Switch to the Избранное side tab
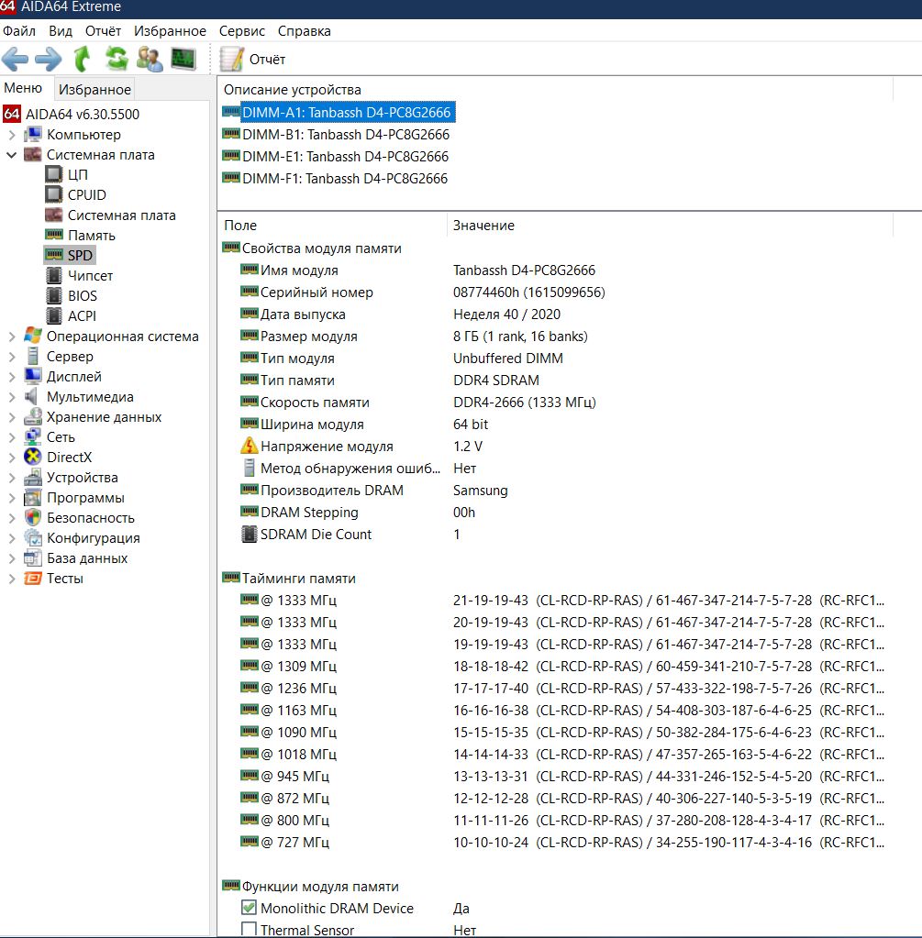 [94, 89]
